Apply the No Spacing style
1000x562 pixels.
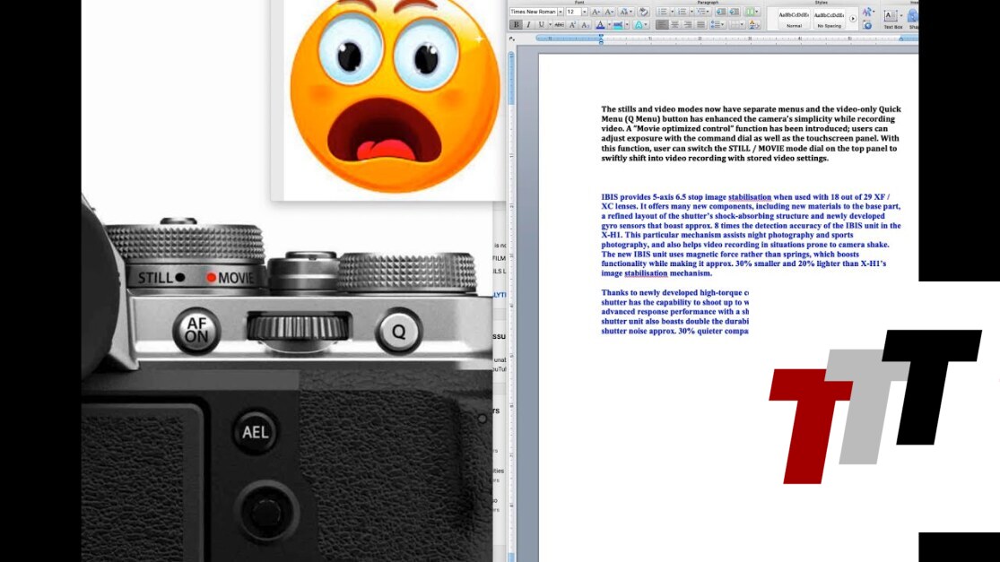830,18
